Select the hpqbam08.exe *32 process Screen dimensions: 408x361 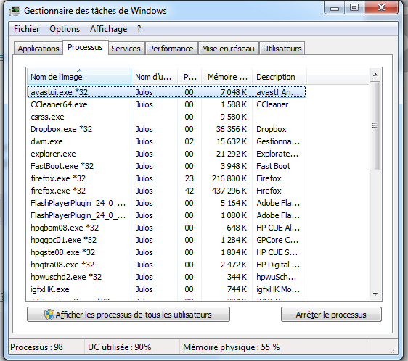click(166, 228)
